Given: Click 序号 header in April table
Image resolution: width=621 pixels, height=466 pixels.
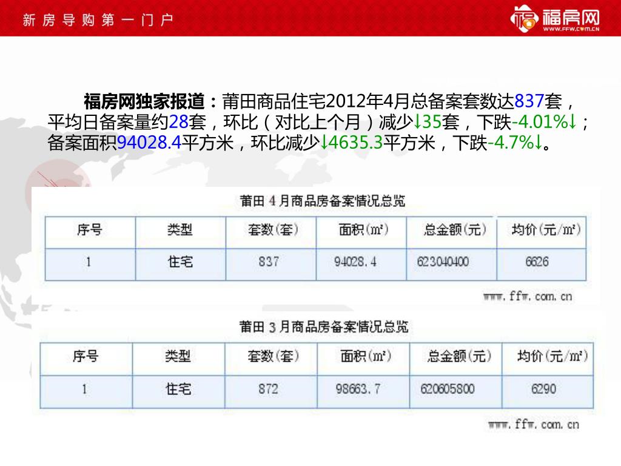Looking at the screenshot, I should pos(90,229).
